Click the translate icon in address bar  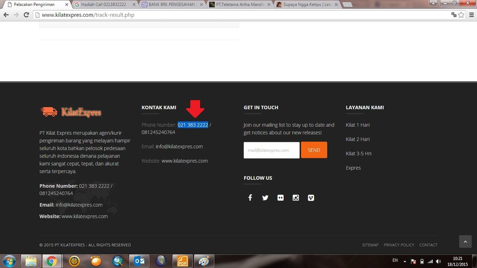click(454, 15)
